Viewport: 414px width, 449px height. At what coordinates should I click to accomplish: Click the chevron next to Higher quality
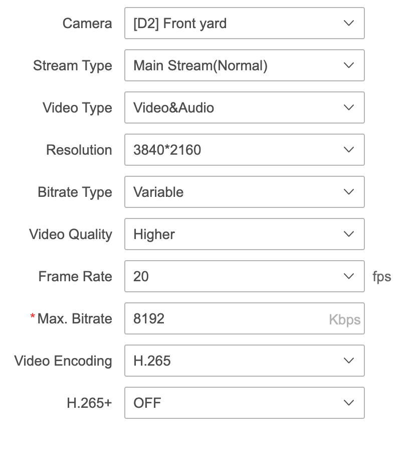tap(348, 234)
